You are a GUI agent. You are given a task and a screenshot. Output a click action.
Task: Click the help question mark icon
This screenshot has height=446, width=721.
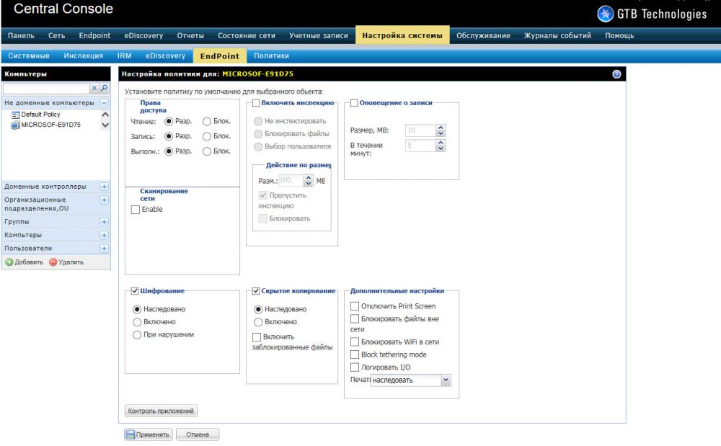616,74
